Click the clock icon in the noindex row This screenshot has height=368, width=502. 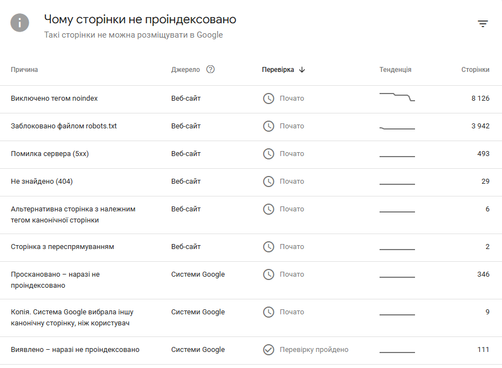[268, 99]
